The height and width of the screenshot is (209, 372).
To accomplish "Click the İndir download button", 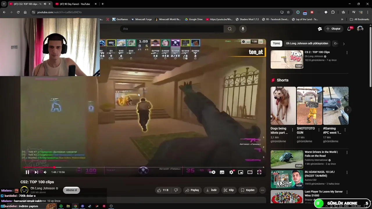I will [x=212, y=190].
